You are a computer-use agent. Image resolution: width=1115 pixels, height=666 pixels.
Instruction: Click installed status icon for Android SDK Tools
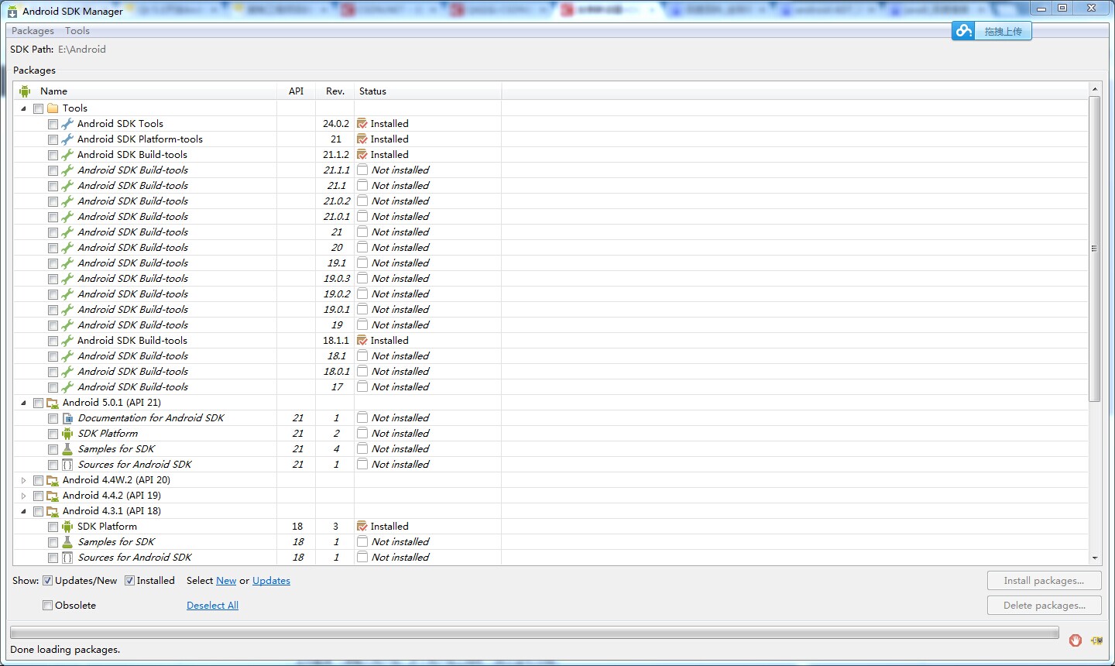pyautogui.click(x=362, y=124)
